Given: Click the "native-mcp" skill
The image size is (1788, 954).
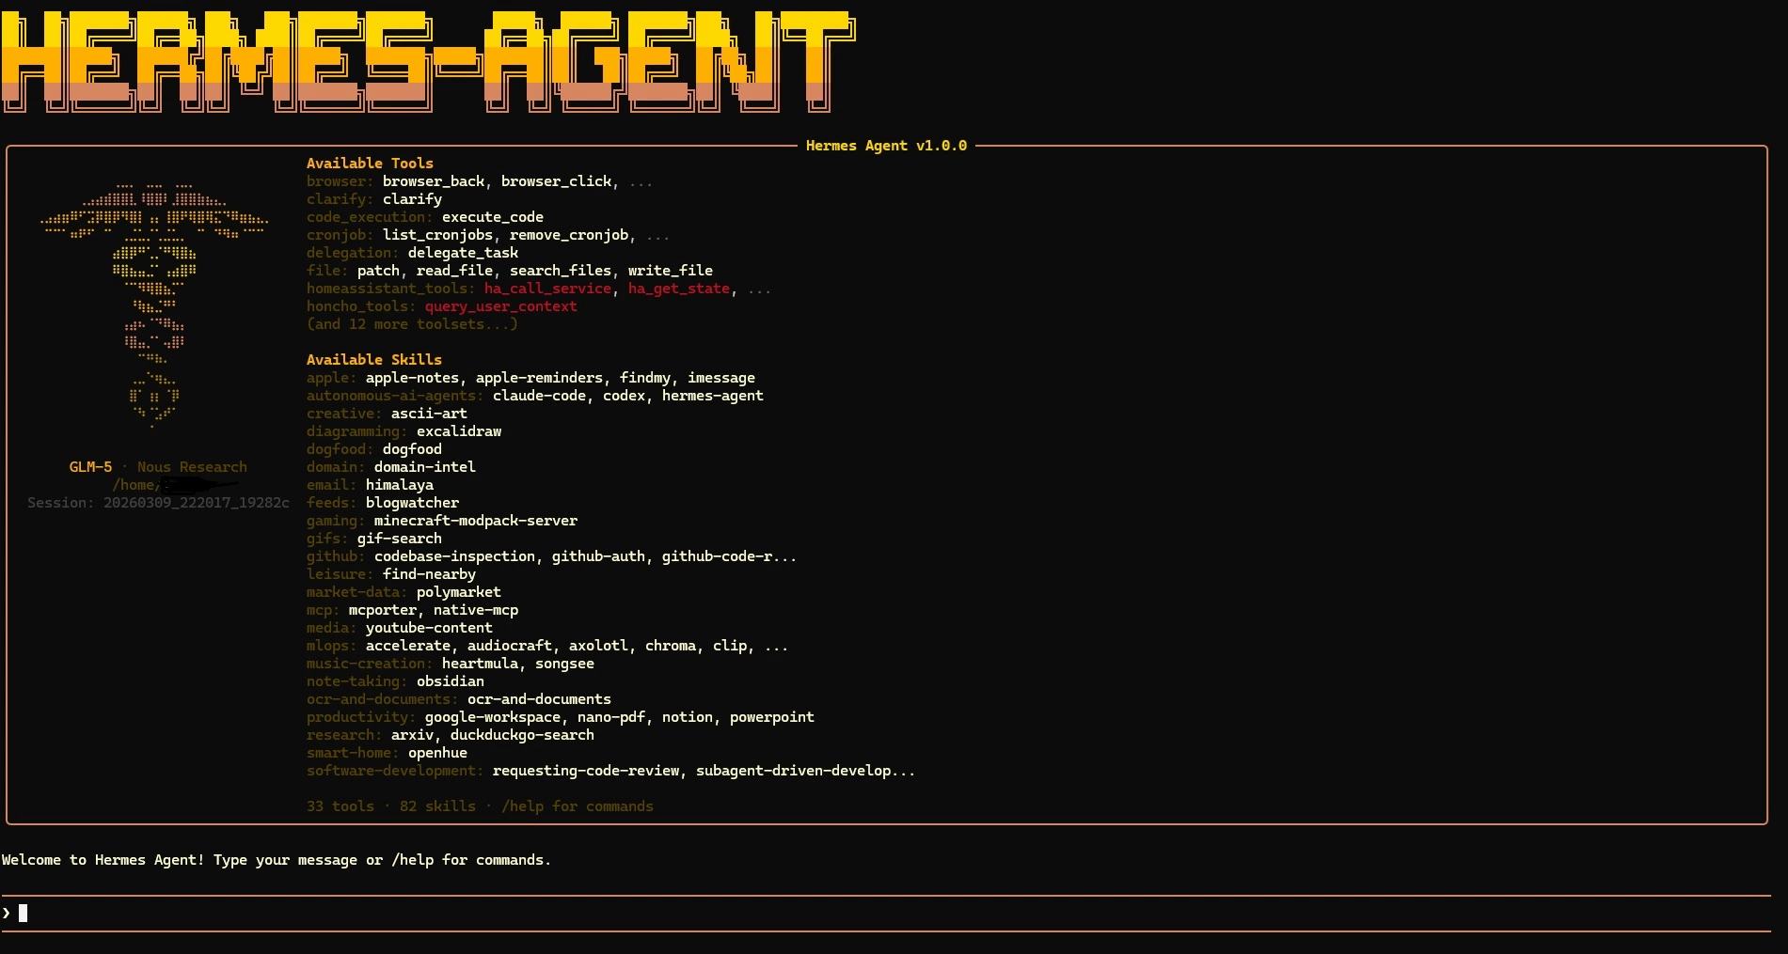Looking at the screenshot, I should pos(476,610).
